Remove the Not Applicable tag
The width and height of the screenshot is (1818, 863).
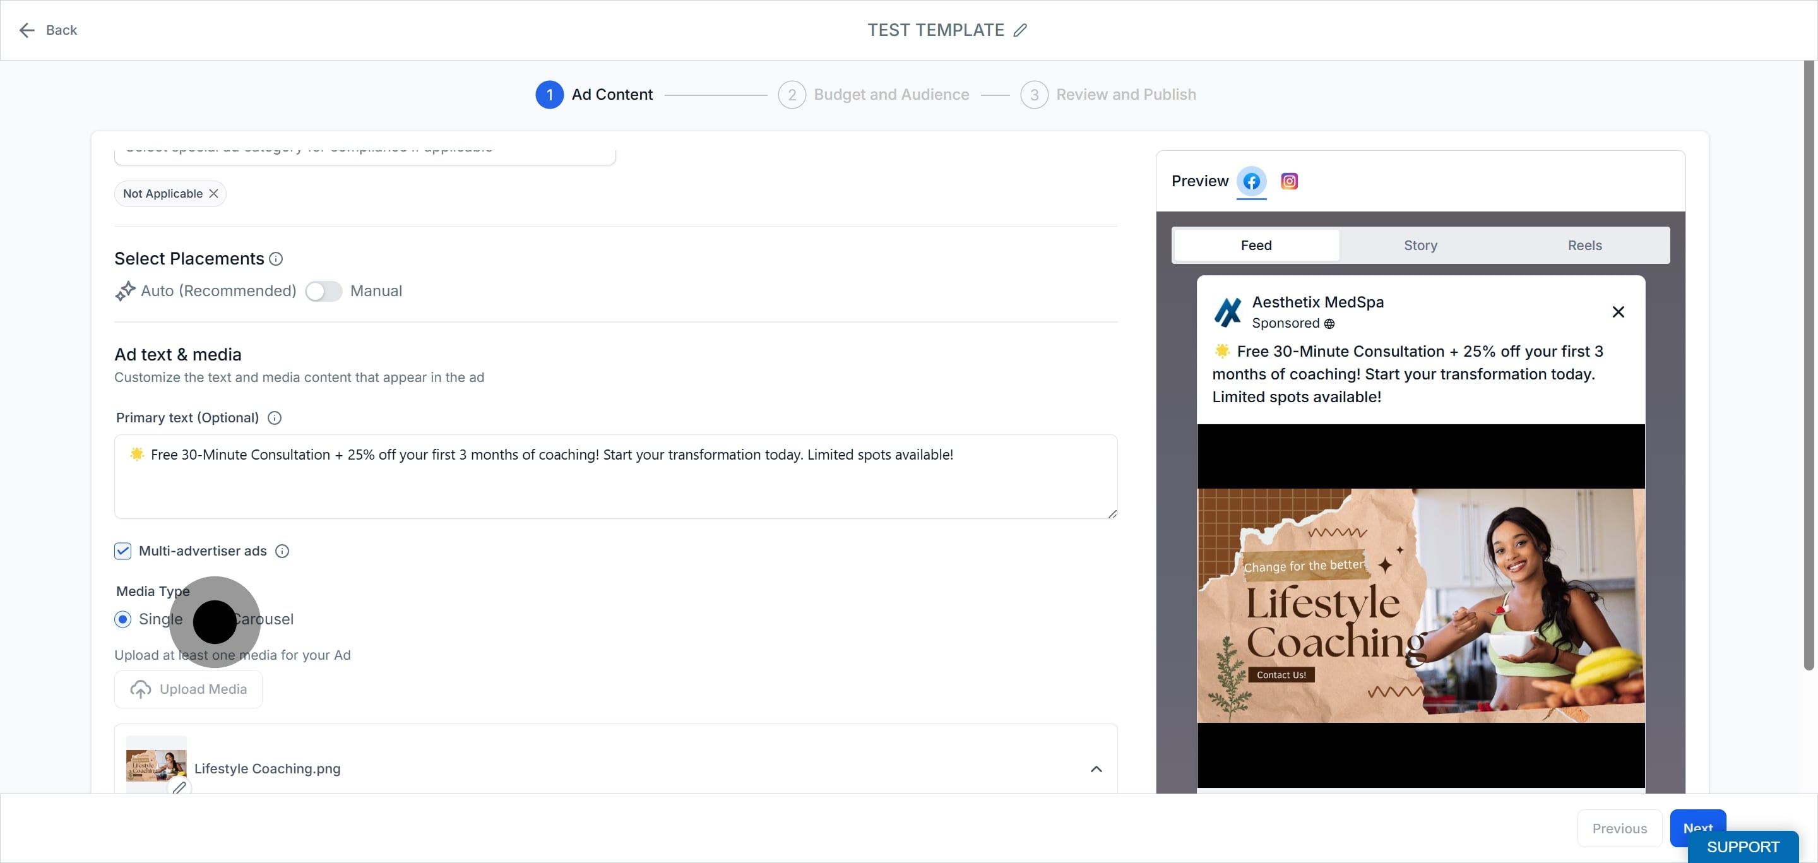click(214, 193)
